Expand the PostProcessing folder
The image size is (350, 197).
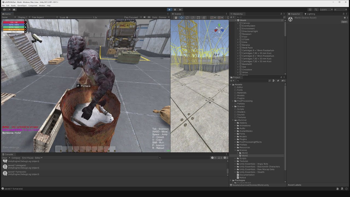click(233, 101)
